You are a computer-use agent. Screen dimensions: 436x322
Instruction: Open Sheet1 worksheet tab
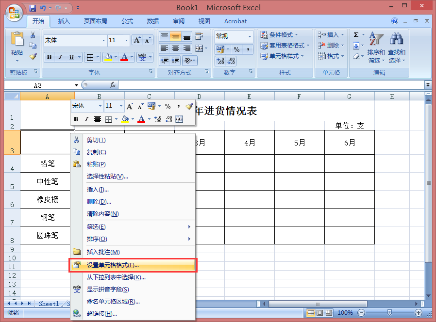pos(49,304)
